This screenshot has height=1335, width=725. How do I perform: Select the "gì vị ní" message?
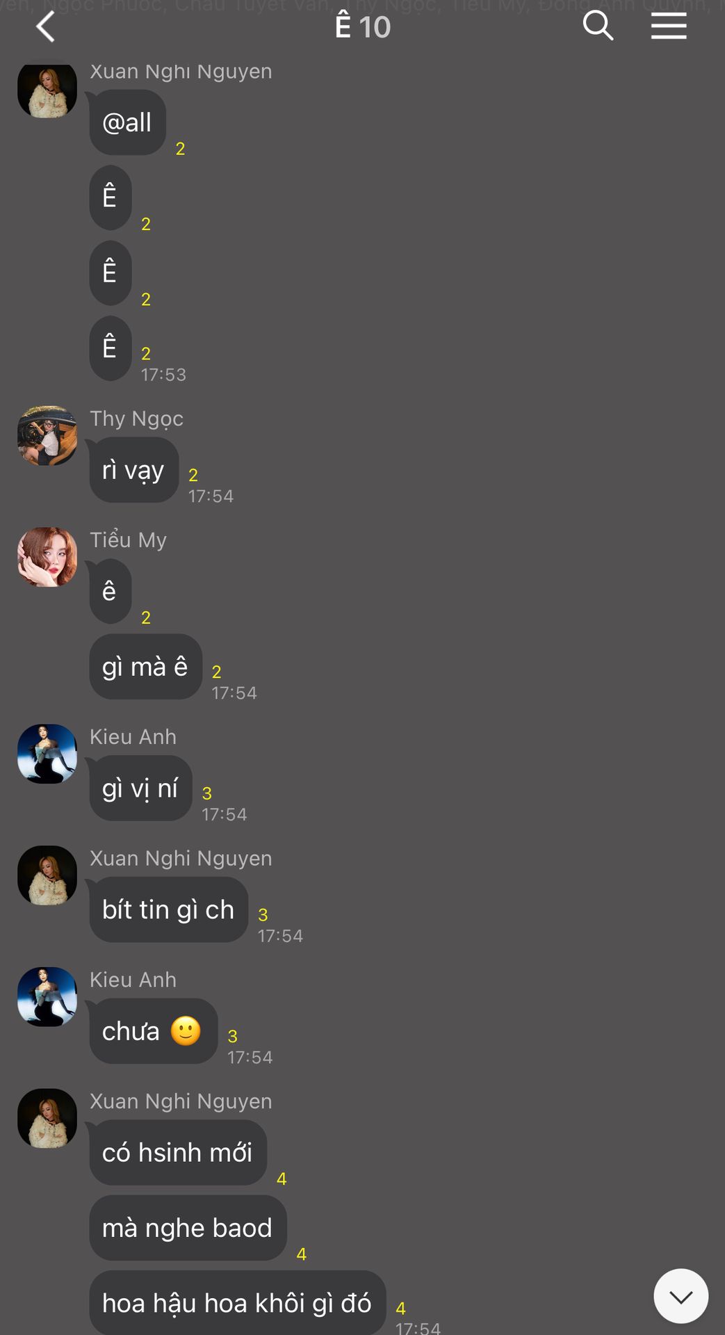click(140, 788)
